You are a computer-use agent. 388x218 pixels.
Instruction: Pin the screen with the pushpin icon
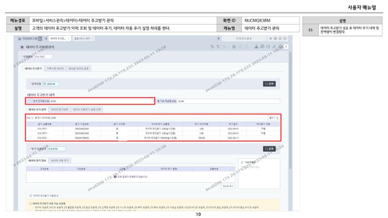[x=274, y=47]
